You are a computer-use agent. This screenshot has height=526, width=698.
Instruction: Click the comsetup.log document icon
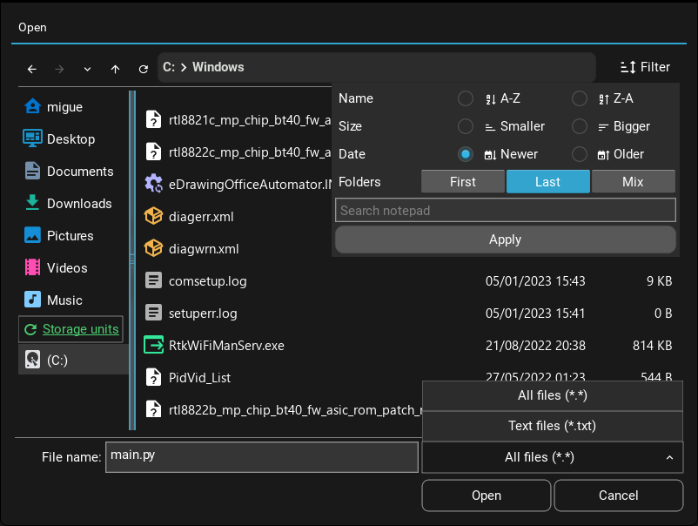point(153,280)
